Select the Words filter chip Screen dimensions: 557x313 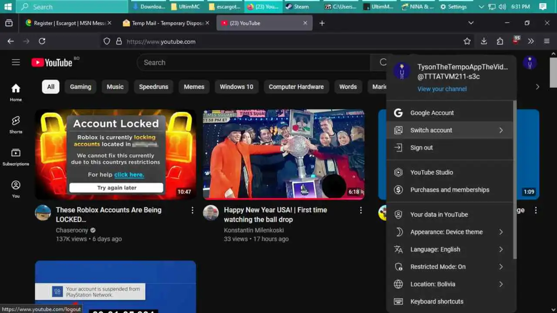pyautogui.click(x=348, y=87)
